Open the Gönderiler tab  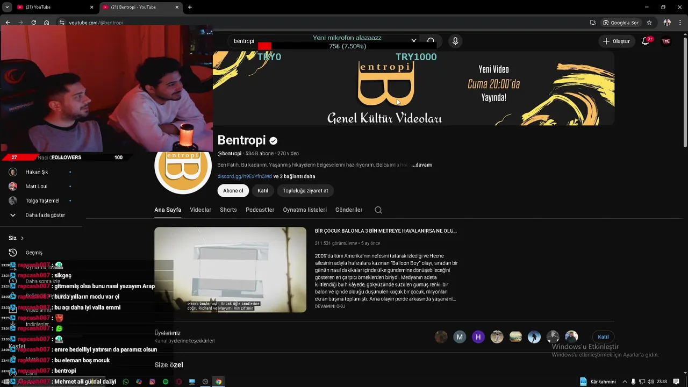click(349, 210)
